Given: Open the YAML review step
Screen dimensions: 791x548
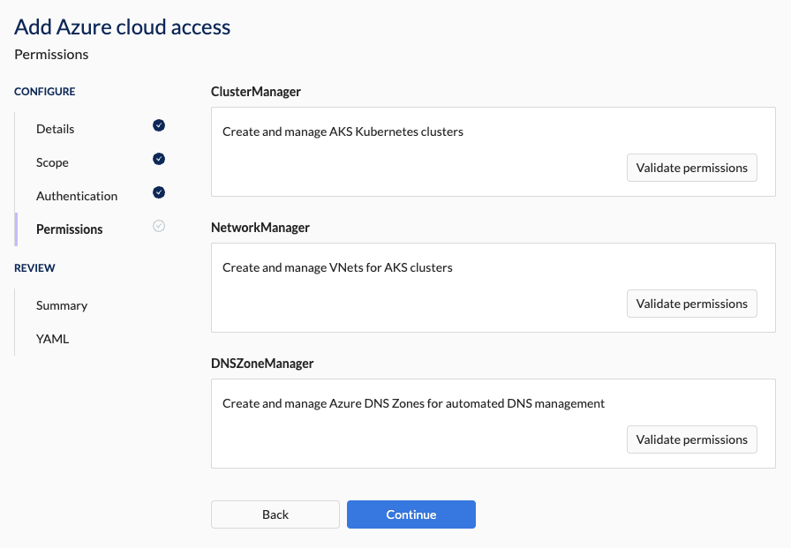Looking at the screenshot, I should click(52, 339).
